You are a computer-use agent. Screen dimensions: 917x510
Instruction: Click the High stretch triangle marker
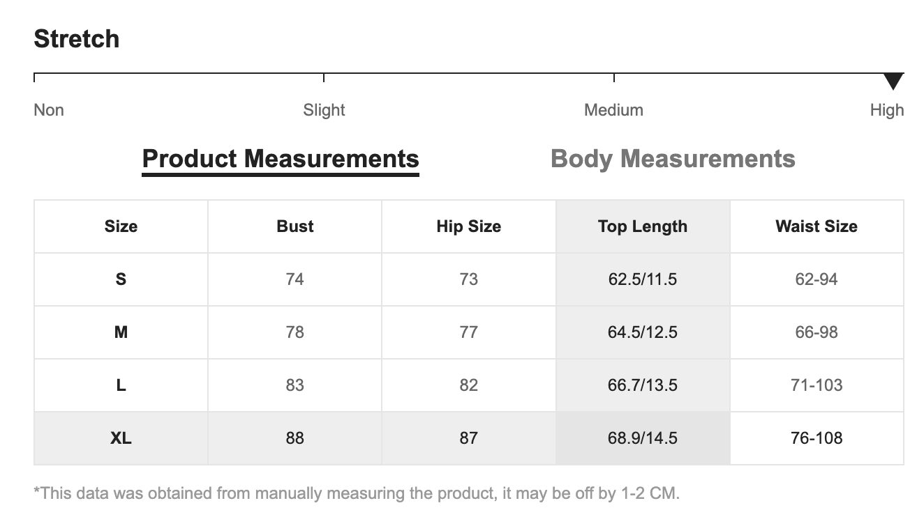(x=893, y=81)
